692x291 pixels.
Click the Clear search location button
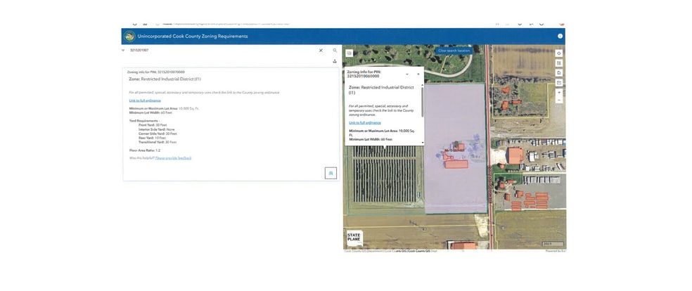point(453,51)
